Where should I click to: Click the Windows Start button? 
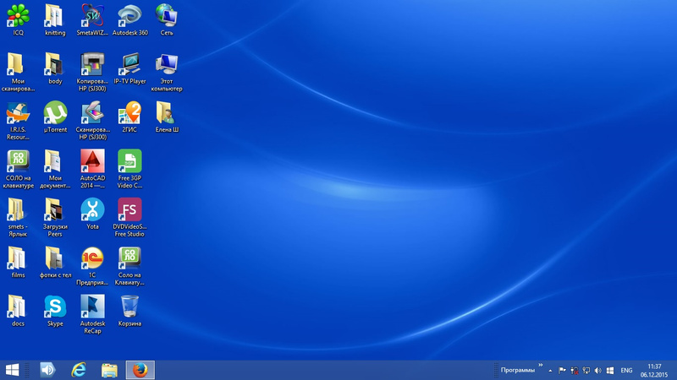pyautogui.click(x=14, y=370)
